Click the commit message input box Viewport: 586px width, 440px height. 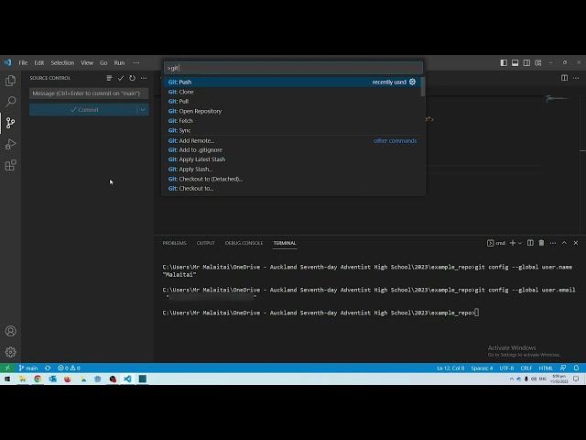[89, 93]
